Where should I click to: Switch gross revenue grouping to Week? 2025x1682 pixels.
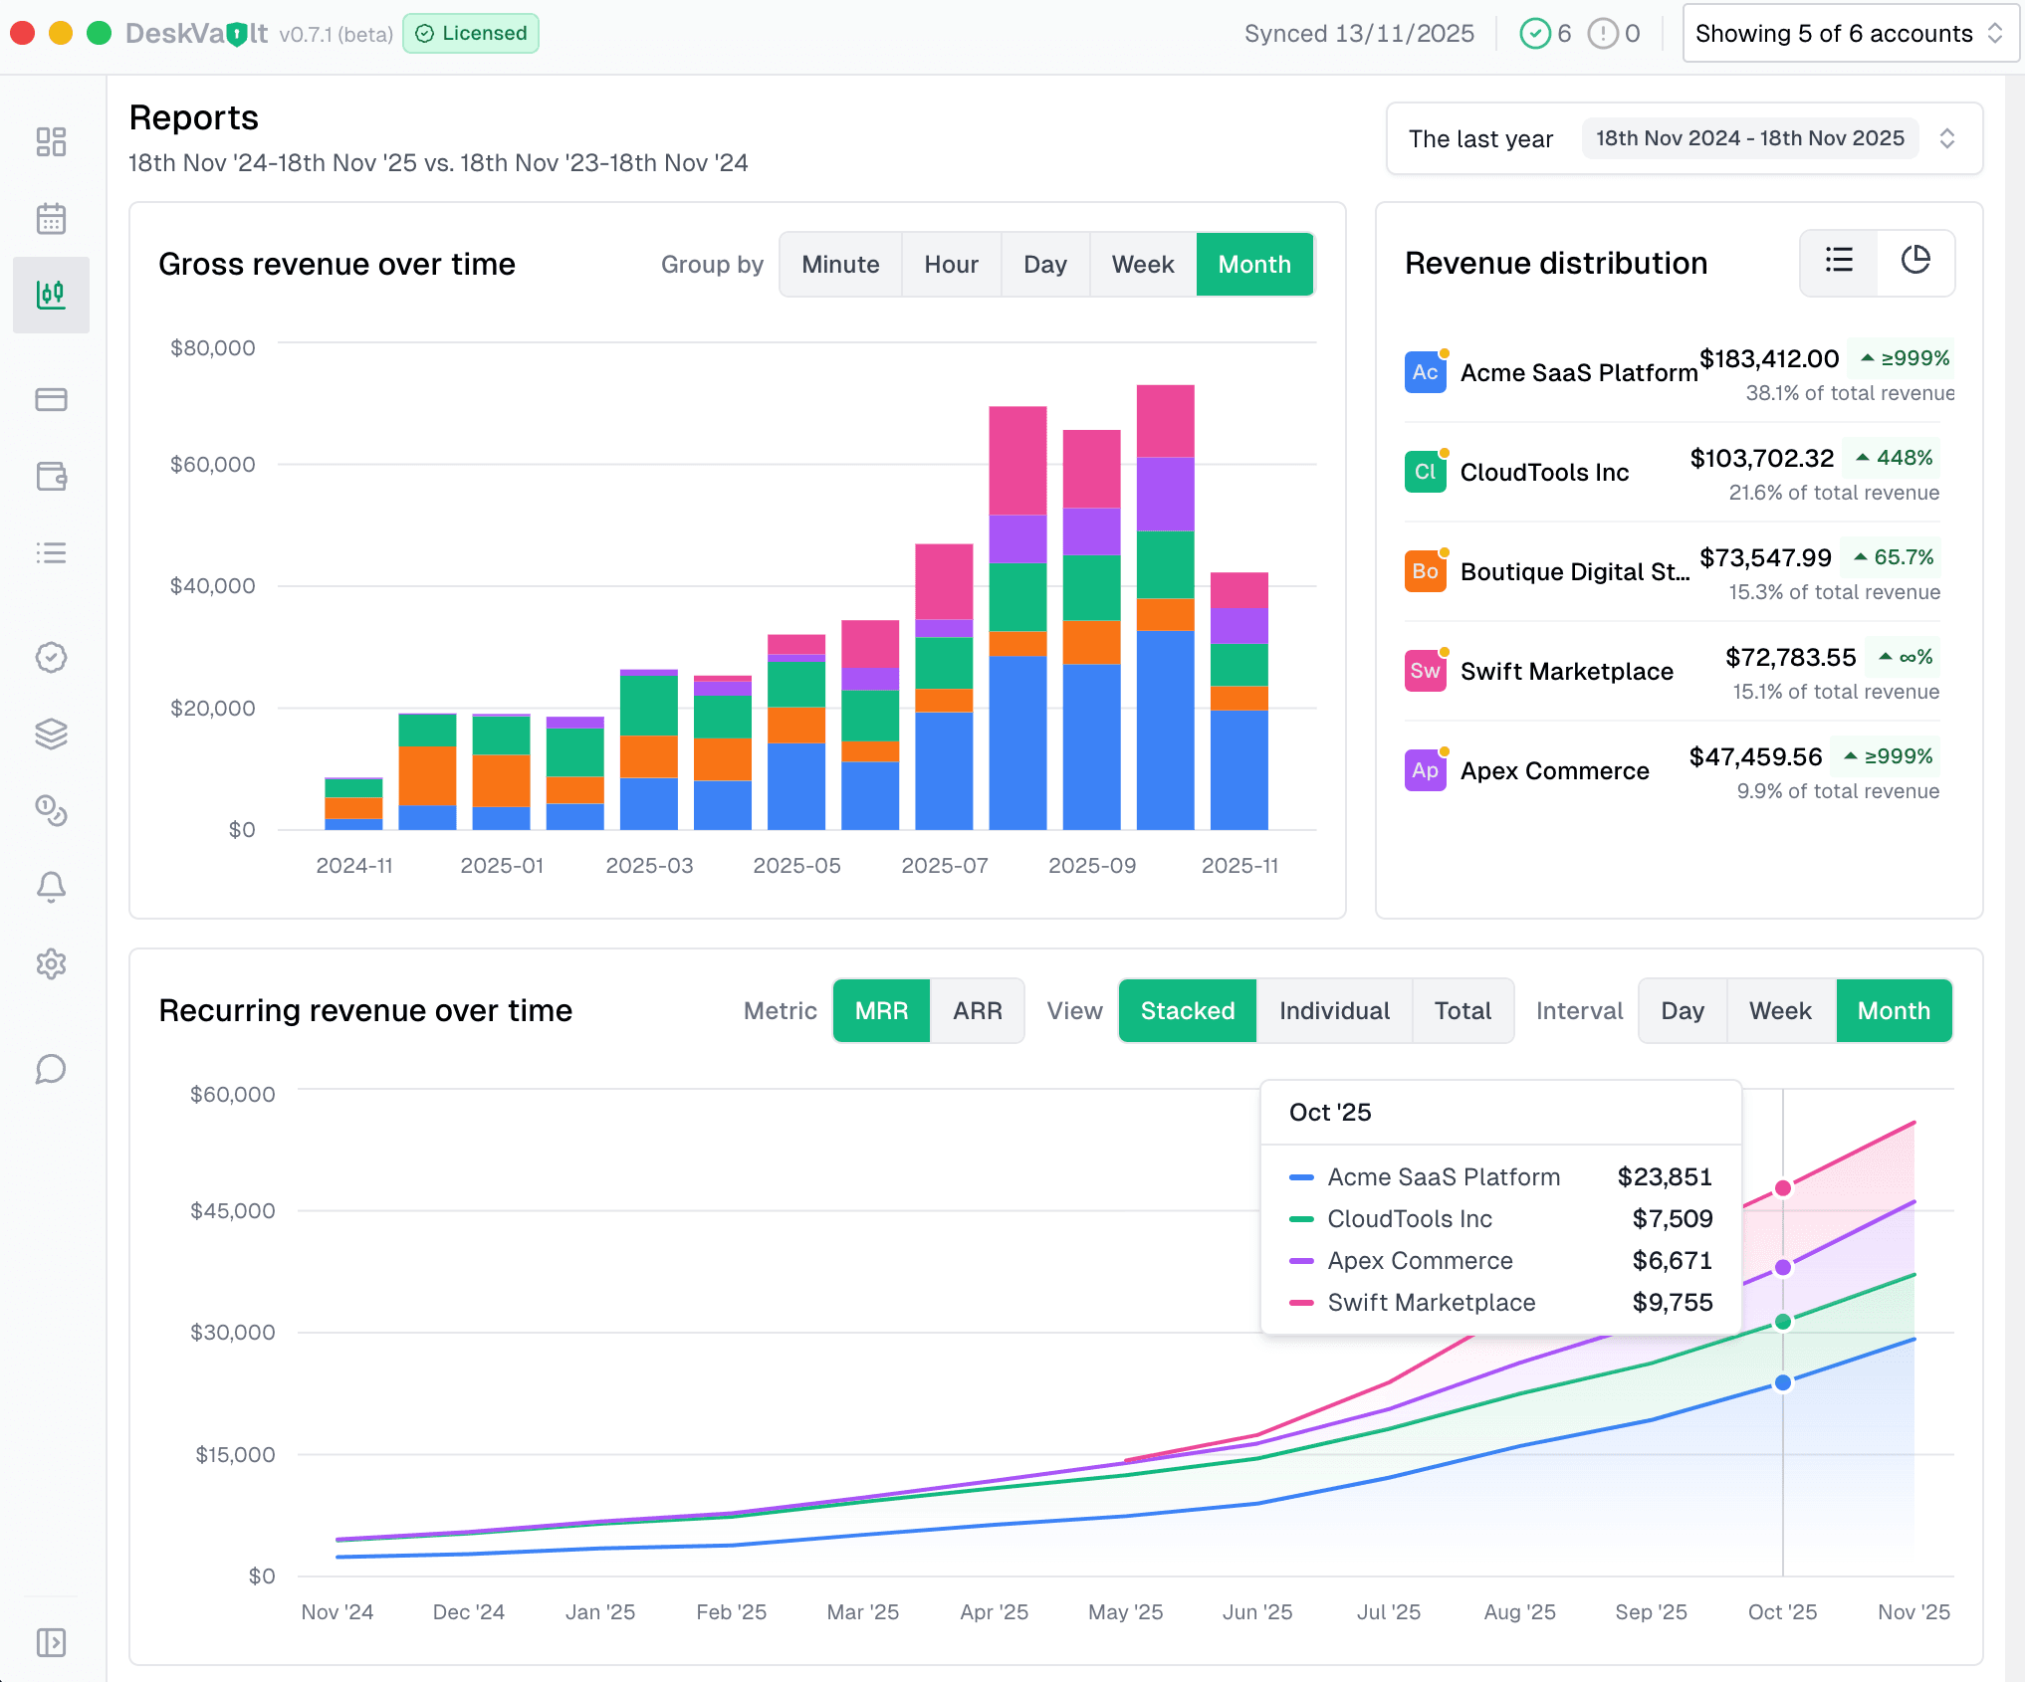click(1142, 264)
